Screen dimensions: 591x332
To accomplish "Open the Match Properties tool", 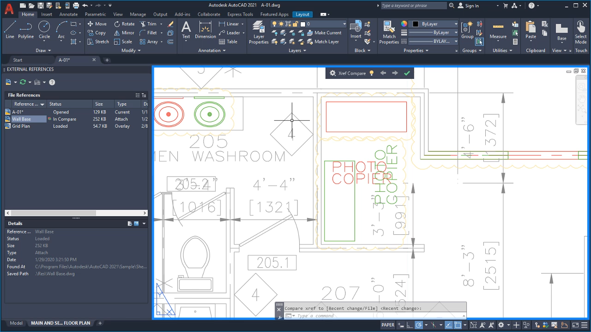I will [389, 32].
